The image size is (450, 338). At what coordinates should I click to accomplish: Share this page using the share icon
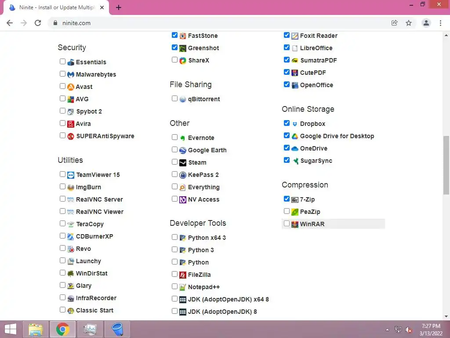point(395,23)
